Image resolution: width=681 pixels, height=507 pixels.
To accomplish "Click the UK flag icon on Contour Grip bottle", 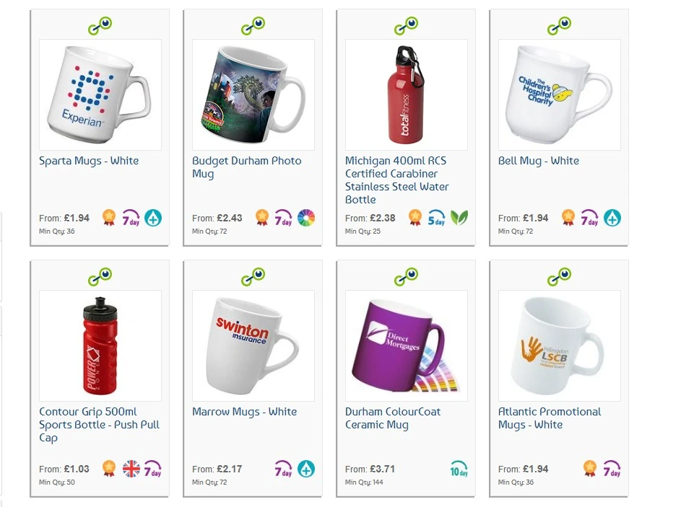I will pos(131,469).
